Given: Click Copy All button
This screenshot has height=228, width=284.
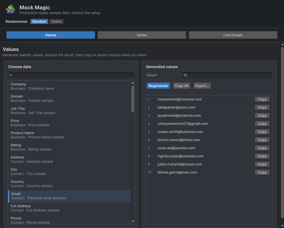Looking at the screenshot, I should (x=181, y=86).
